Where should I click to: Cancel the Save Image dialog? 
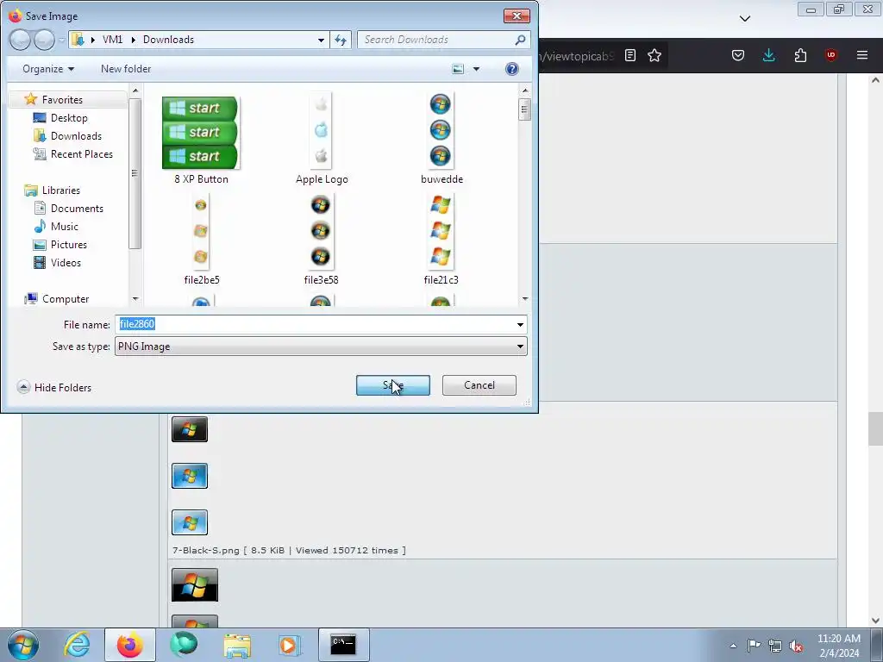(x=479, y=385)
